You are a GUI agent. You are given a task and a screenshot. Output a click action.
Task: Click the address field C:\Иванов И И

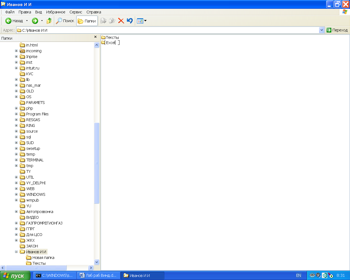point(168,30)
